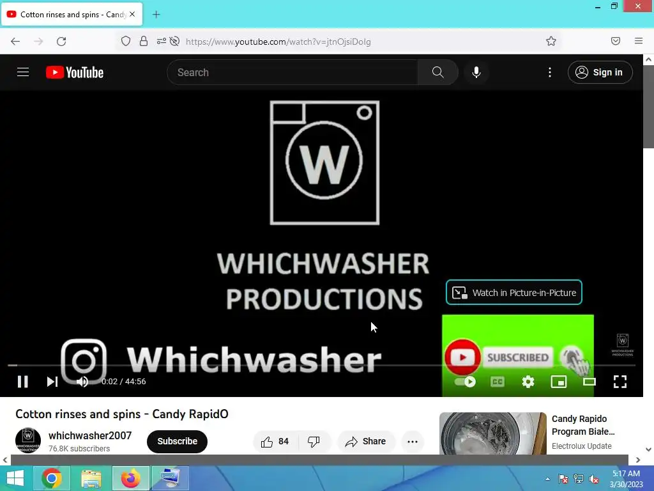Open the network tray icon

pyautogui.click(x=579, y=479)
